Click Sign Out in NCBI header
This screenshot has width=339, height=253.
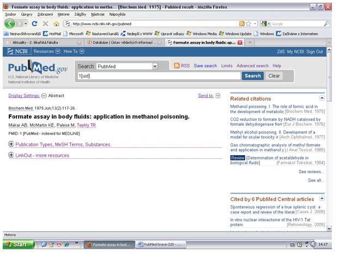(x=314, y=52)
